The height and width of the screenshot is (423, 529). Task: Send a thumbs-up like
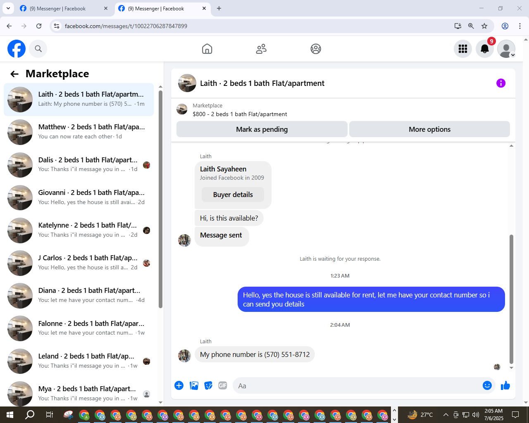(x=505, y=385)
